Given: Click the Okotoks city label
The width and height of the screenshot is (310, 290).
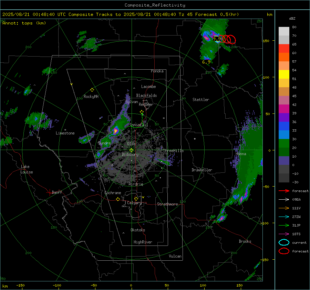Looking at the screenshot, I should click(138, 230).
